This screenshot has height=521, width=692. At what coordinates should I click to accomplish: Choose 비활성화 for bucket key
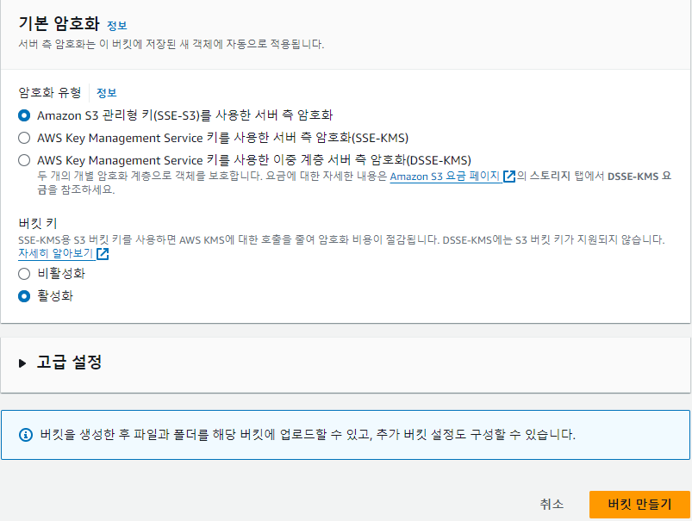click(x=24, y=274)
